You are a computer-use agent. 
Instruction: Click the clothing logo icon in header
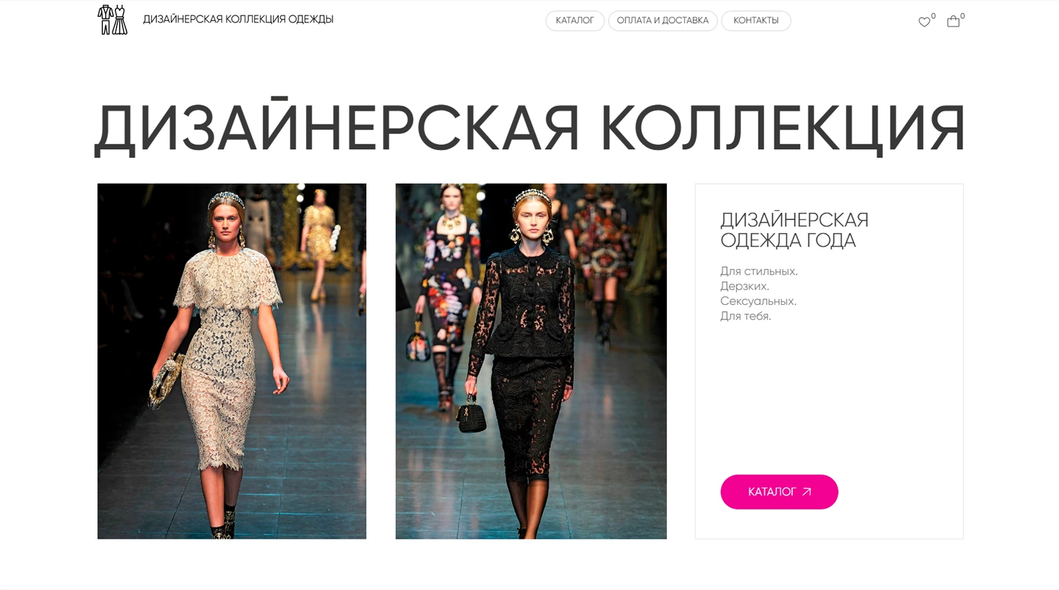coord(113,20)
